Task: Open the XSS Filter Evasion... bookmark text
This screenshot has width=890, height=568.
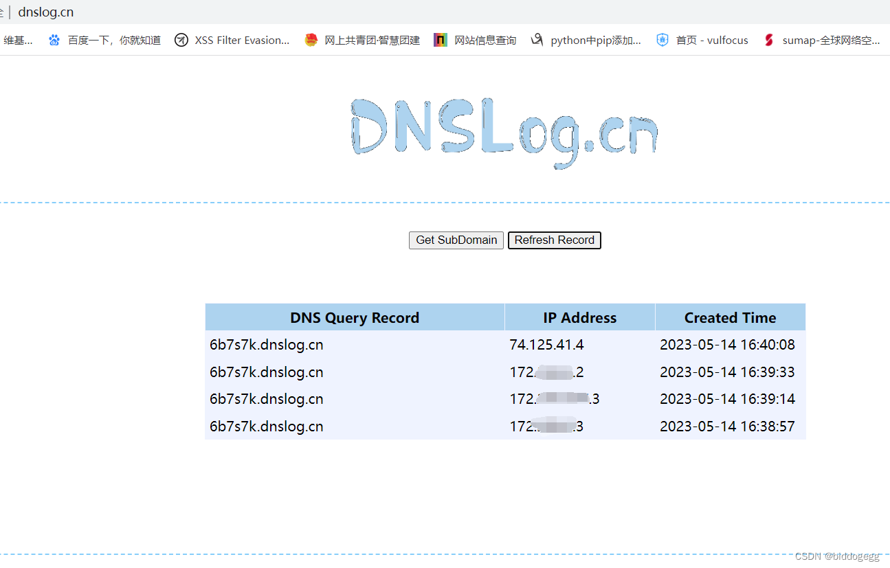Action: coord(242,41)
